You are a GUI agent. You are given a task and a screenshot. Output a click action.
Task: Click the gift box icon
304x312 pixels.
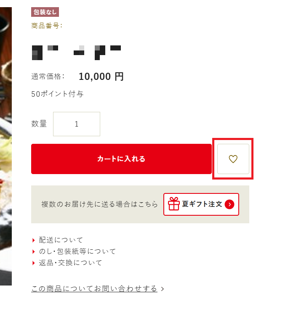point(174,204)
